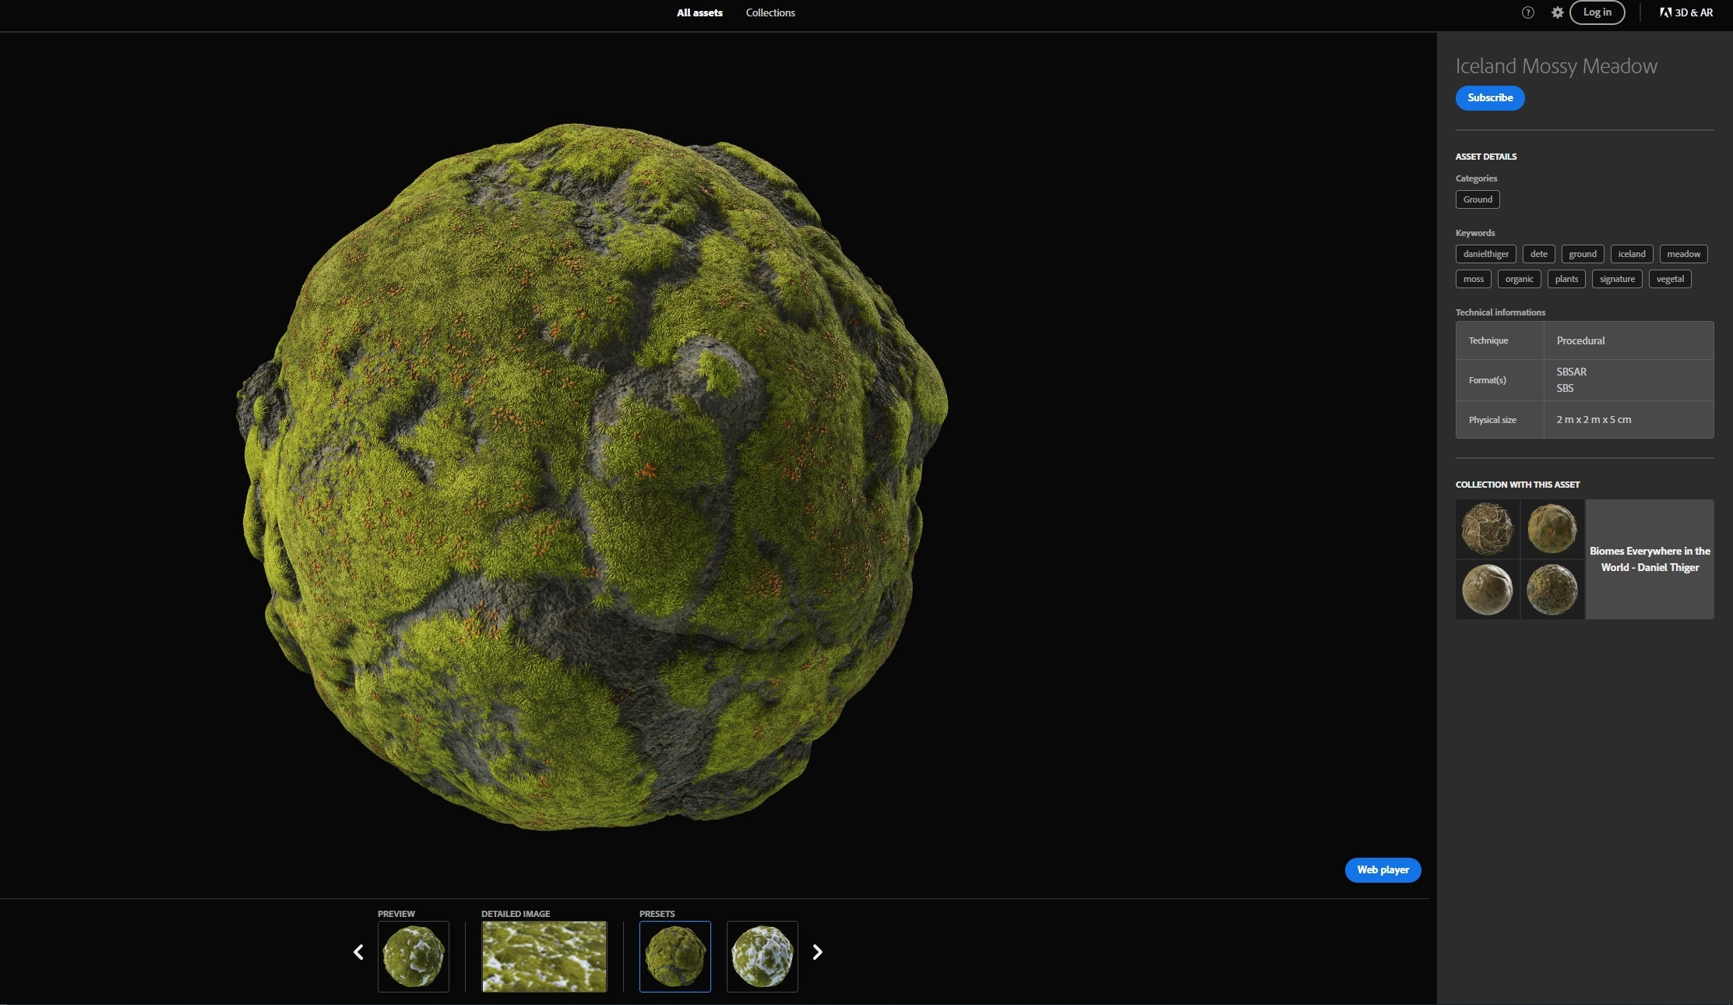Launch the Web player
The height and width of the screenshot is (1005, 1733).
pos(1383,869)
